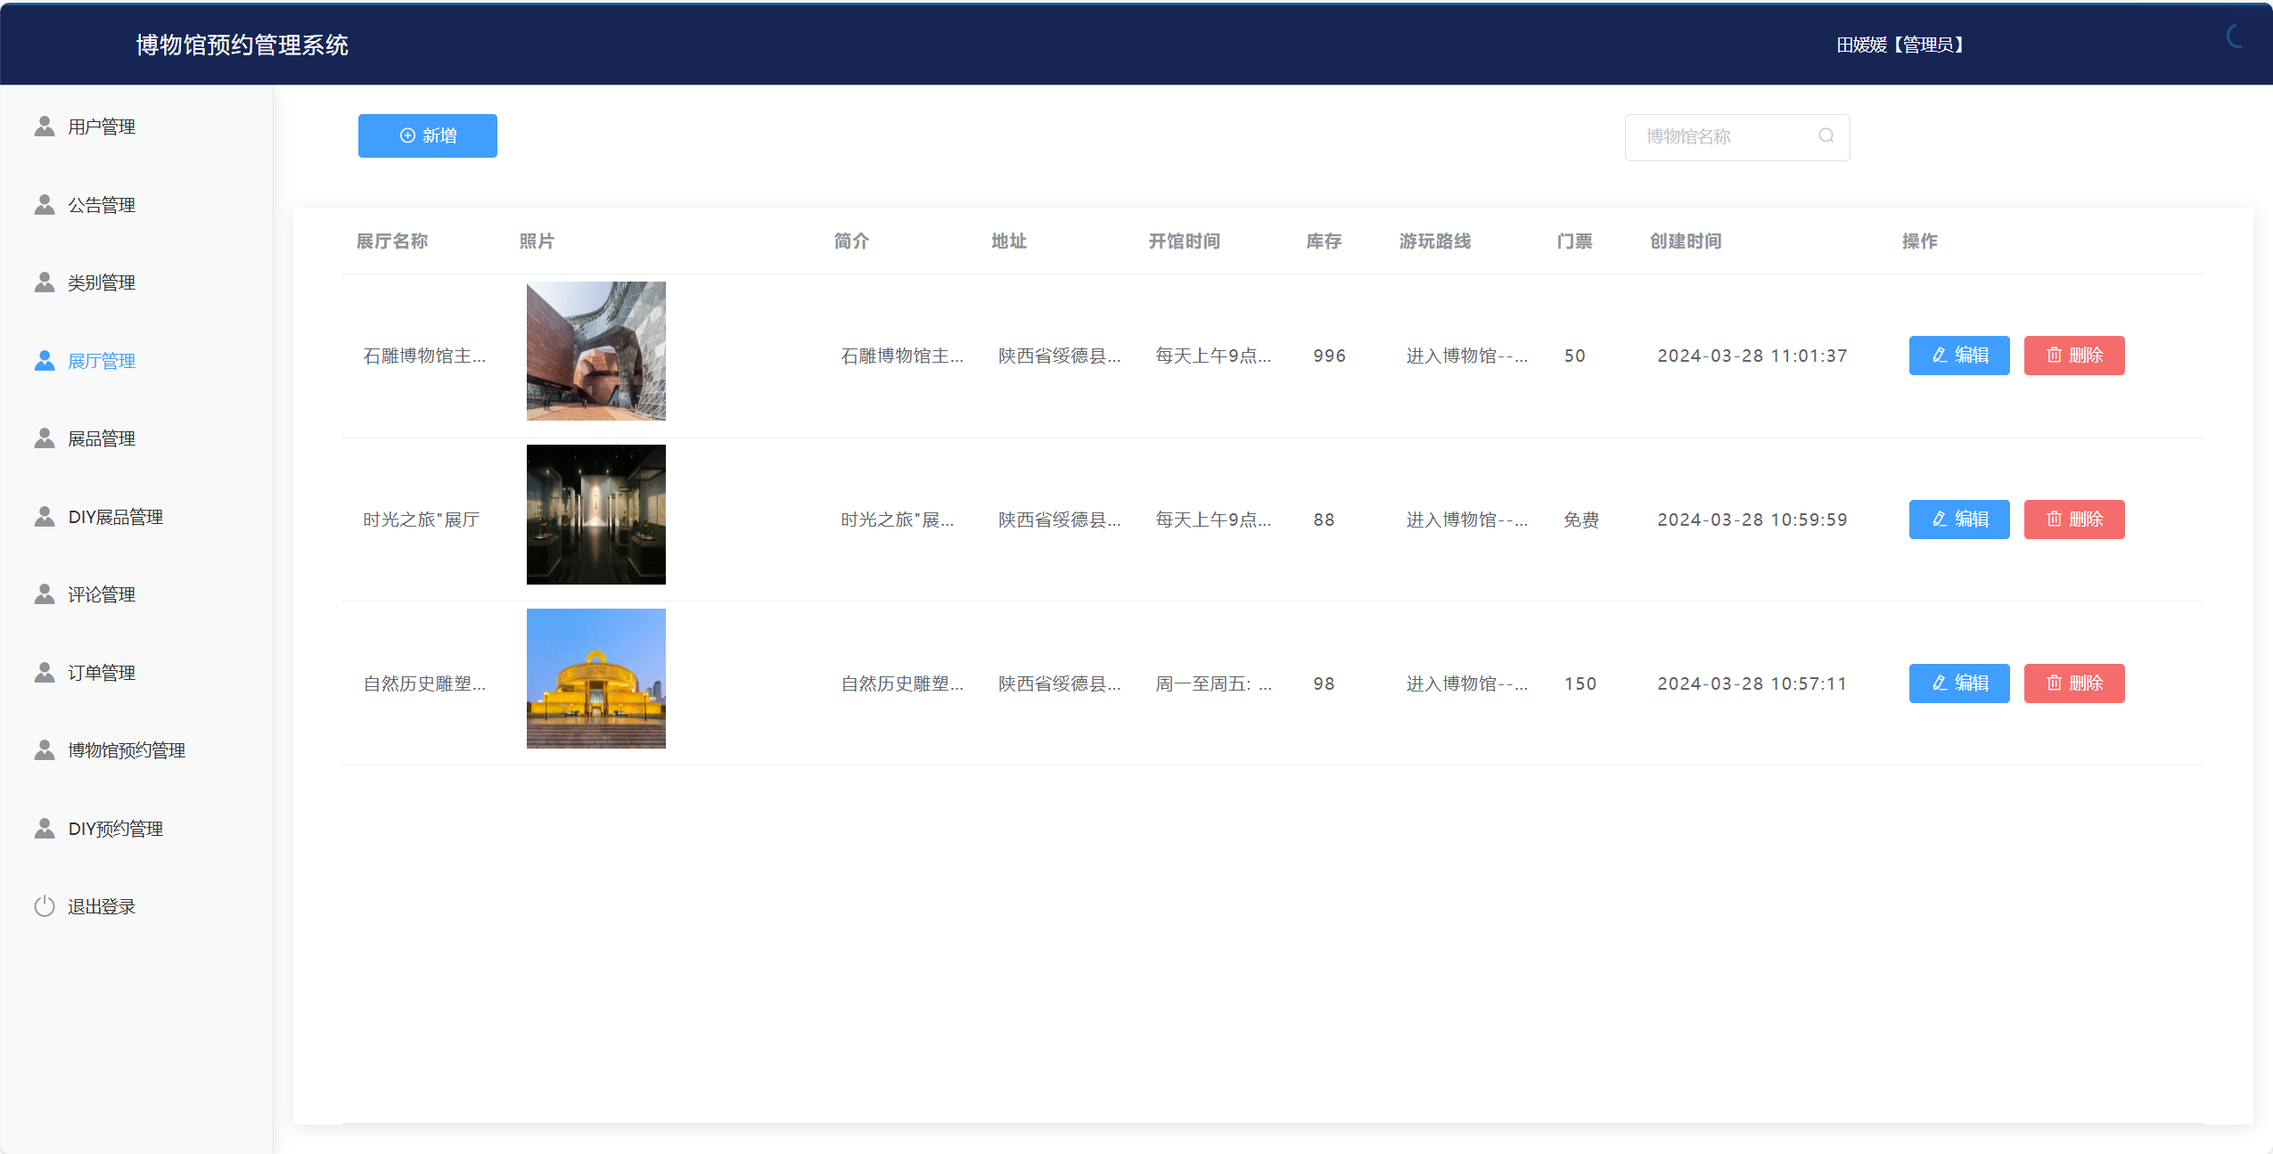Open the golden museum building photo
Viewport: 2273px width, 1154px height.
(x=595, y=678)
